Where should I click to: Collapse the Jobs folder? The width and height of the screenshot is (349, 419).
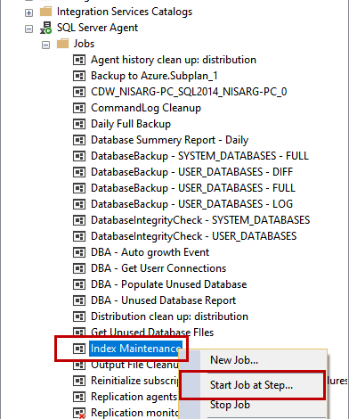click(45, 45)
